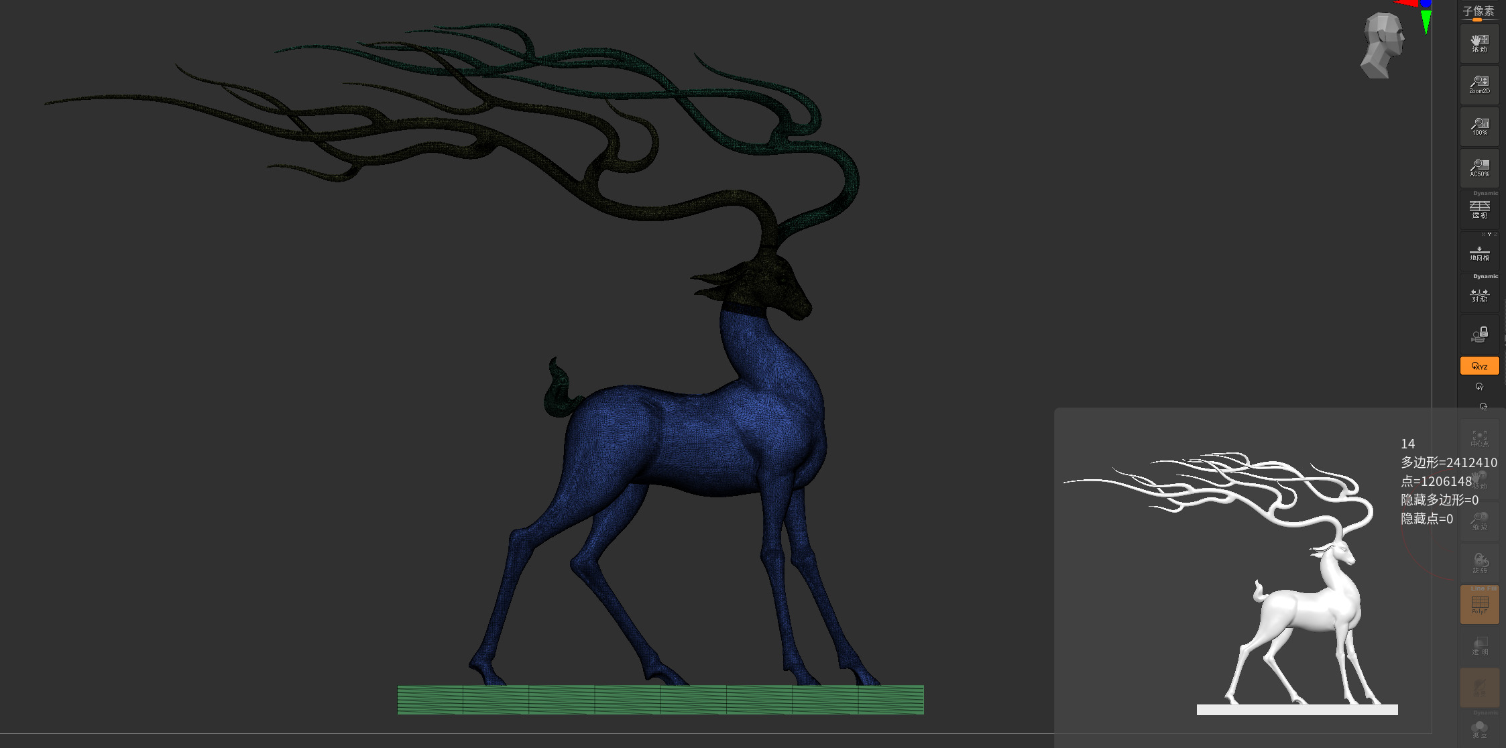This screenshot has width=1506, height=748.
Task: Click the head-shaped camera orientation widget
Action: [x=1382, y=46]
